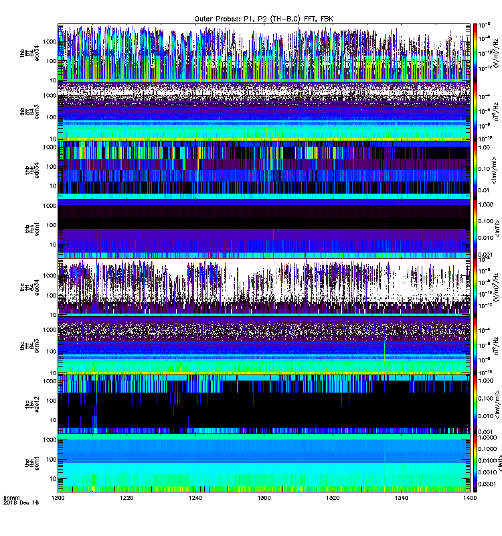
Task: Click the '100' tick of thc fbk edc12 axis
Action: click(52, 401)
